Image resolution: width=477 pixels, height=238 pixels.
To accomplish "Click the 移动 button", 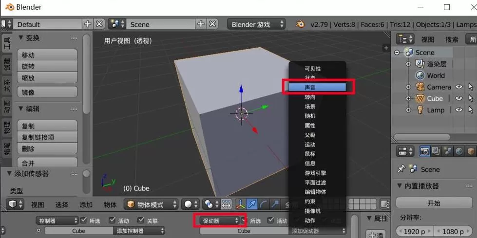I will [x=47, y=55].
